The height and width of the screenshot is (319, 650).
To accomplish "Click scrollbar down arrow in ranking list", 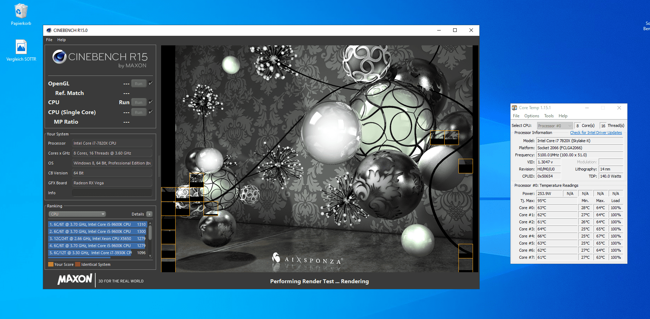I will pos(150,256).
